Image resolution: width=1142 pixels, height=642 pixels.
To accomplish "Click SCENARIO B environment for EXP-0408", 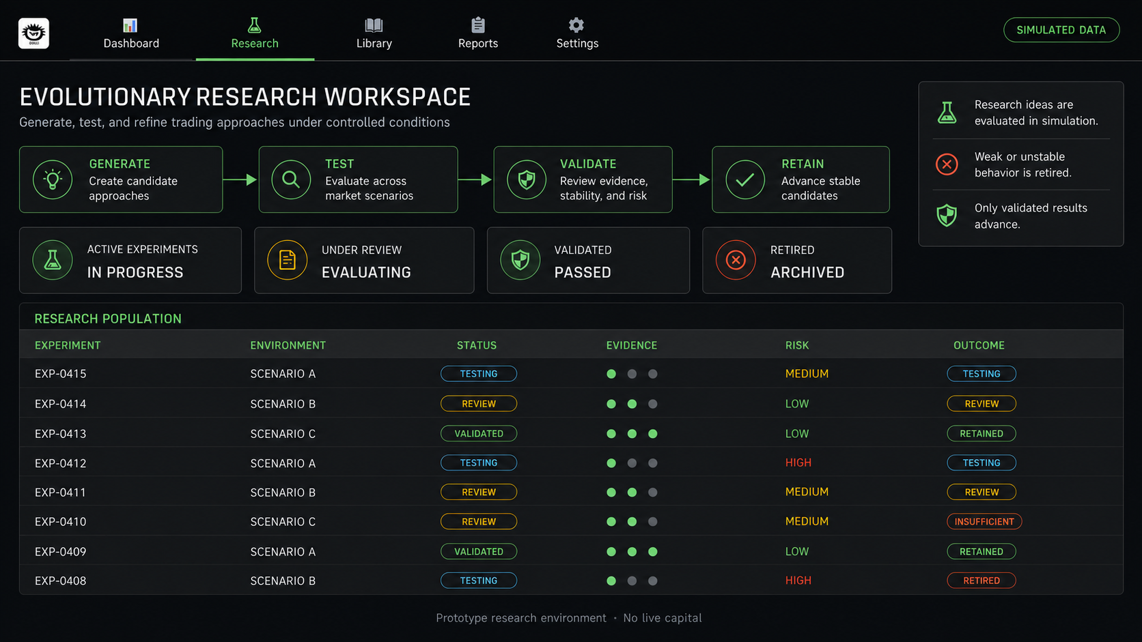I will (283, 581).
